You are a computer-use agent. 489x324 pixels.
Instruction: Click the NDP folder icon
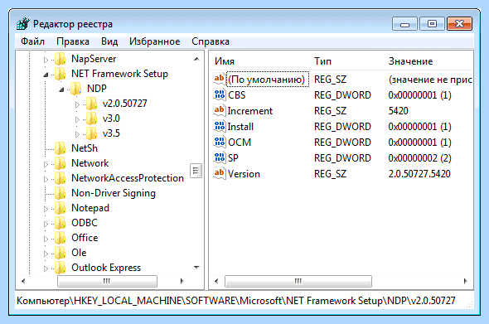click(x=75, y=89)
